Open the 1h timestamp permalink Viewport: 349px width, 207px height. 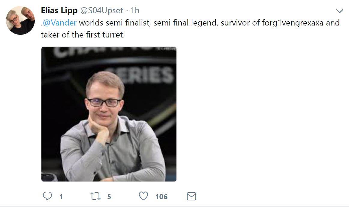pyautogui.click(x=135, y=10)
